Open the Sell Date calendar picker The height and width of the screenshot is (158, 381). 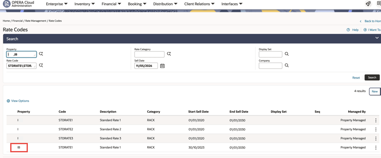pyautogui.click(x=162, y=66)
